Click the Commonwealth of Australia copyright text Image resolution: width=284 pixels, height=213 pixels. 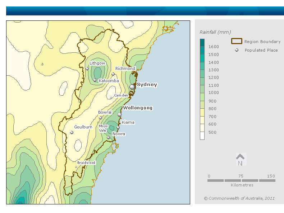pos(239,198)
